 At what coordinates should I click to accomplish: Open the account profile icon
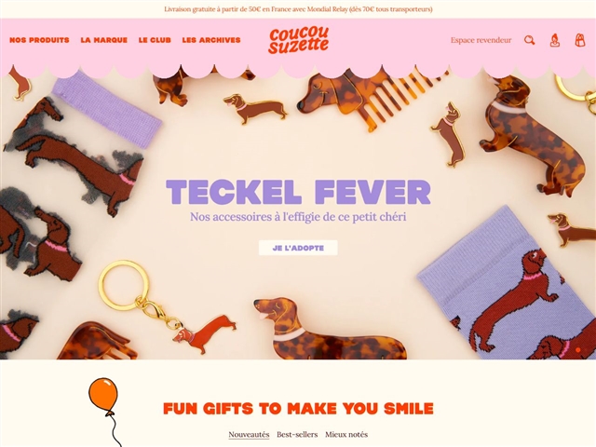tap(555, 40)
